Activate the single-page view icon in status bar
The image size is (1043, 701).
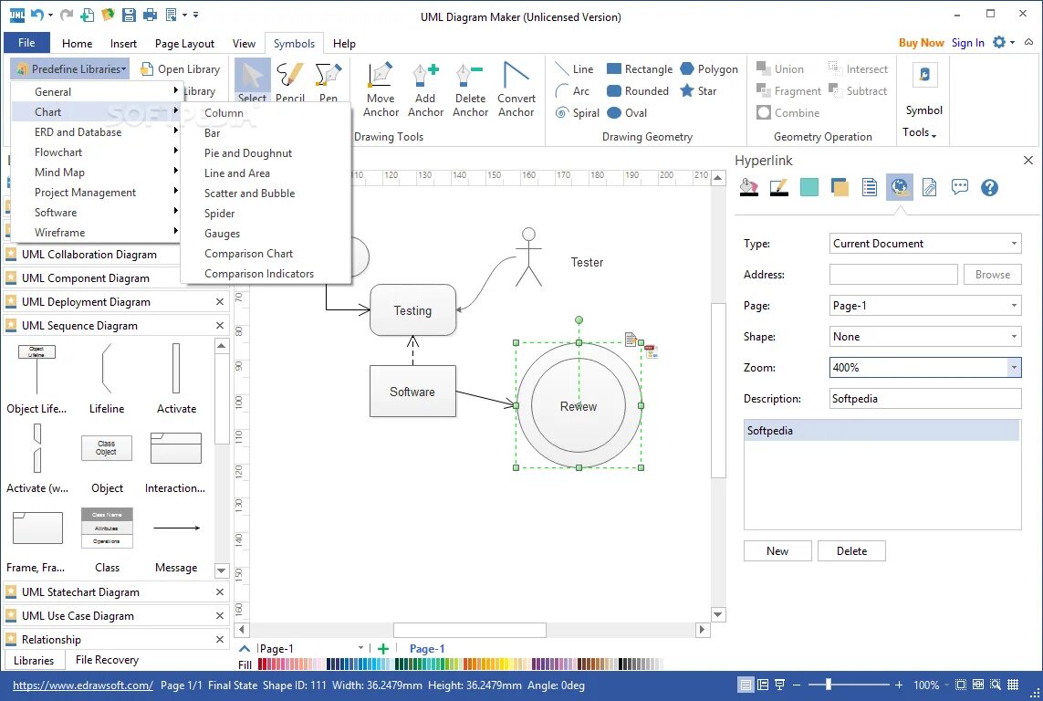pyautogui.click(x=746, y=684)
